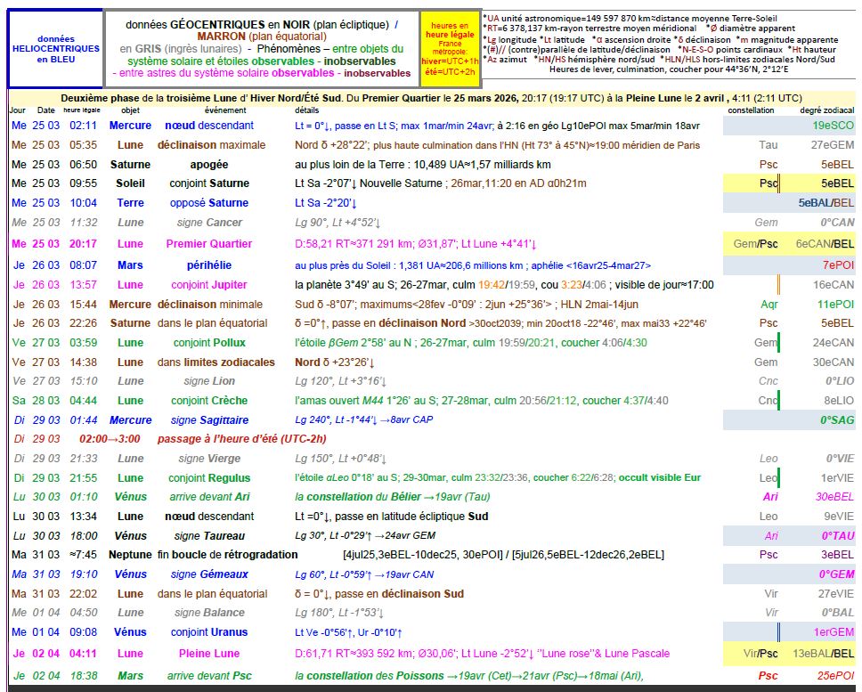Select the 'signe Gémeaux' event for Vénus
Image resolution: width=862 pixels, height=692 pixels.
tap(211, 574)
